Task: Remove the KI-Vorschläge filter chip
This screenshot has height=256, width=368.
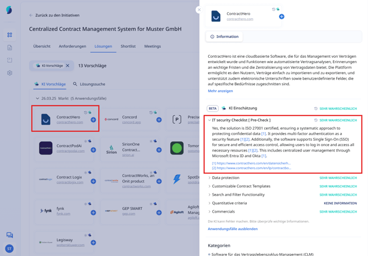Action: pyautogui.click(x=68, y=66)
